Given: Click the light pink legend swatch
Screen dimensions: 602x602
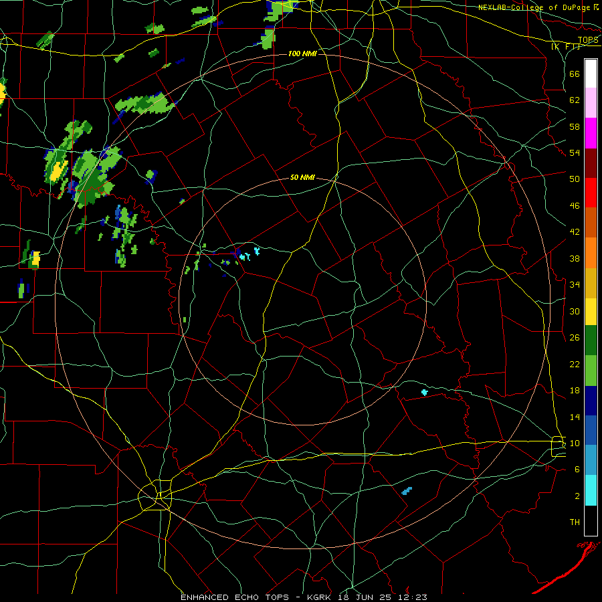Looking at the screenshot, I should [591, 103].
